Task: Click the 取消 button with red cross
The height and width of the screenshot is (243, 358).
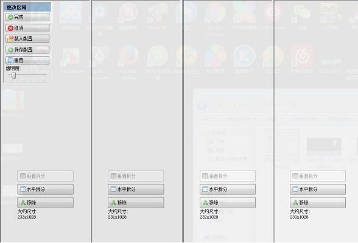Action: point(27,28)
